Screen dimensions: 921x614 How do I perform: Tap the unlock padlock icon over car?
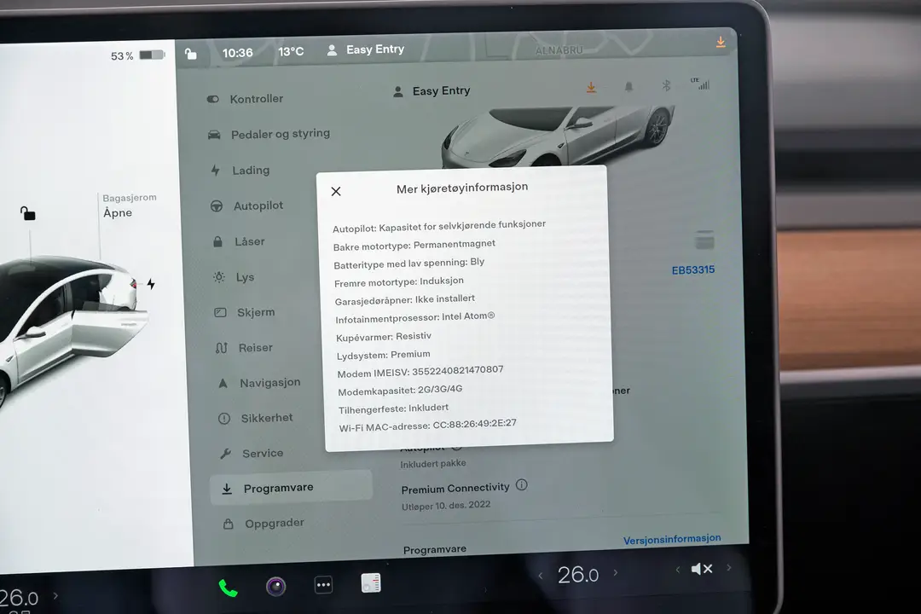(27, 213)
